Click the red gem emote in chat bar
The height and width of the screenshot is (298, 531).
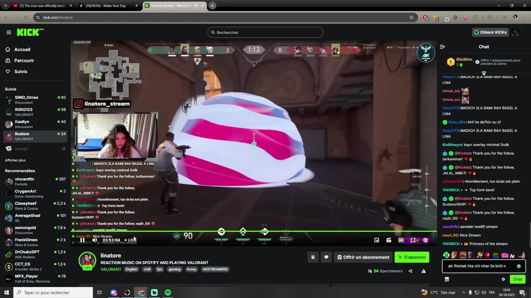(487, 255)
